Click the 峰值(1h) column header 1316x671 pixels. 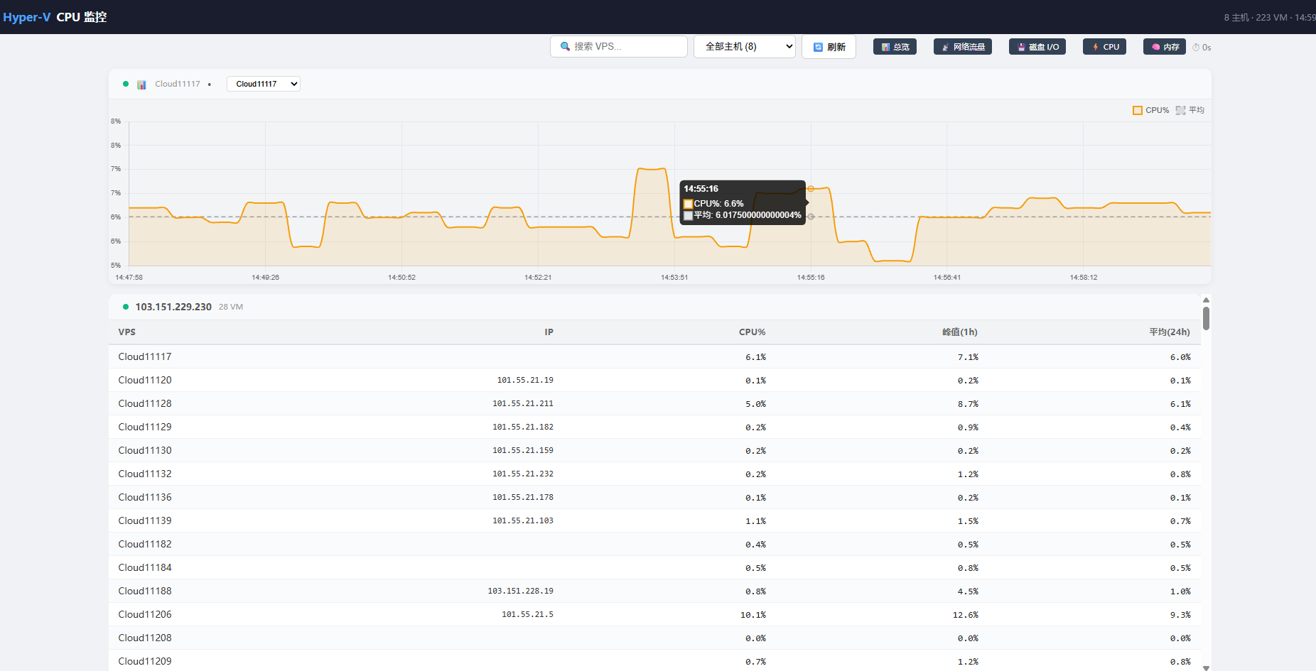point(960,332)
